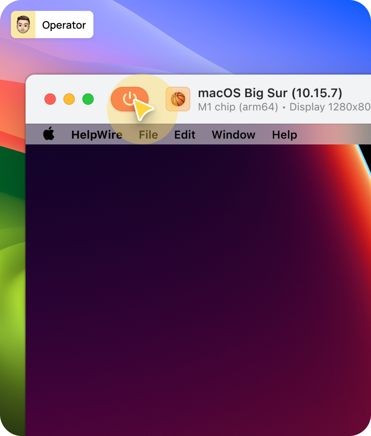The width and height of the screenshot is (371, 436).
Task: Click the yellow memoji badge background
Action: pyautogui.click(x=23, y=24)
